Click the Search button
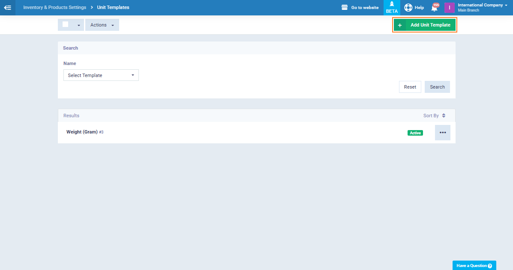Screen dimensions: 513x270 click(437, 87)
